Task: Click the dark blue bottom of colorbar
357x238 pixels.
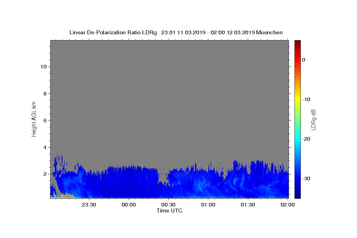Action: click(x=297, y=195)
